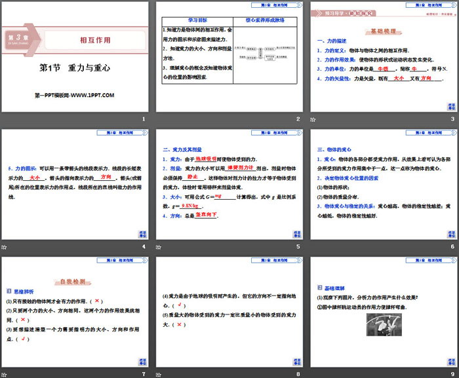The height and width of the screenshot is (378, 459).
Task: Click the animation star icon under slide 7
Action: (x=3, y=373)
